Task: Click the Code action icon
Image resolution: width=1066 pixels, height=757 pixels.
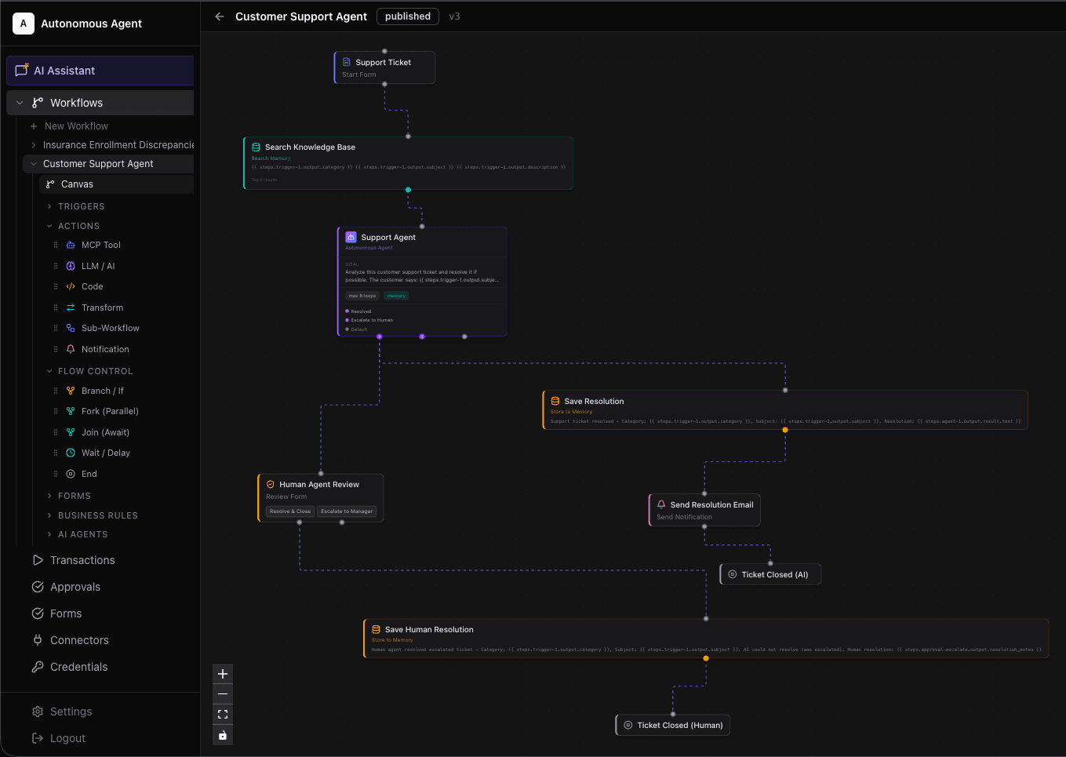Action: (71, 286)
